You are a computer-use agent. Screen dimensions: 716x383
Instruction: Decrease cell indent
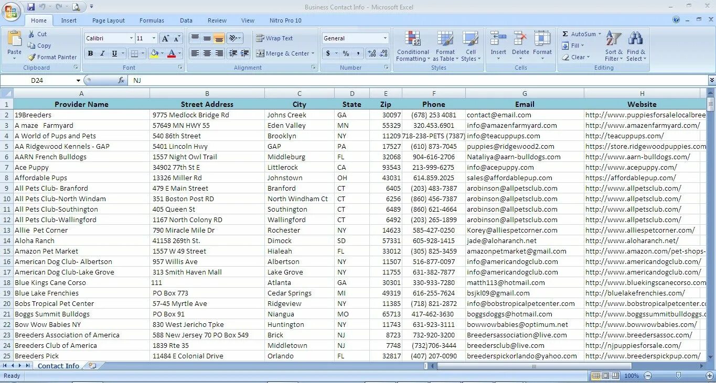[232, 53]
